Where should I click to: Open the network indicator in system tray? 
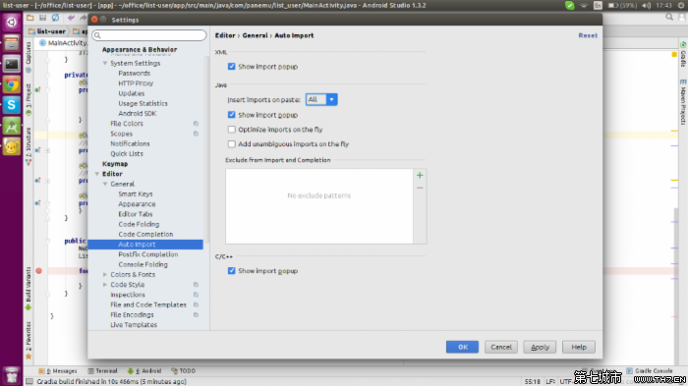pyautogui.click(x=584, y=5)
